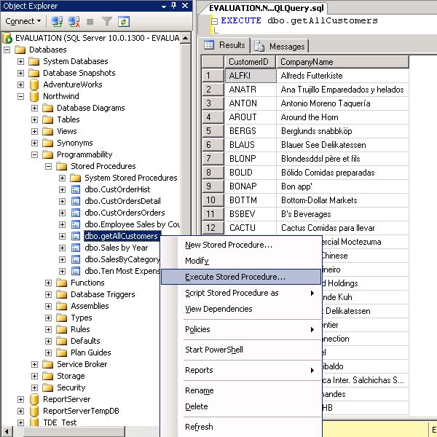437x437 pixels.
Task: Click the pin auto-hide icon of Object Explorer
Action: click(174, 5)
